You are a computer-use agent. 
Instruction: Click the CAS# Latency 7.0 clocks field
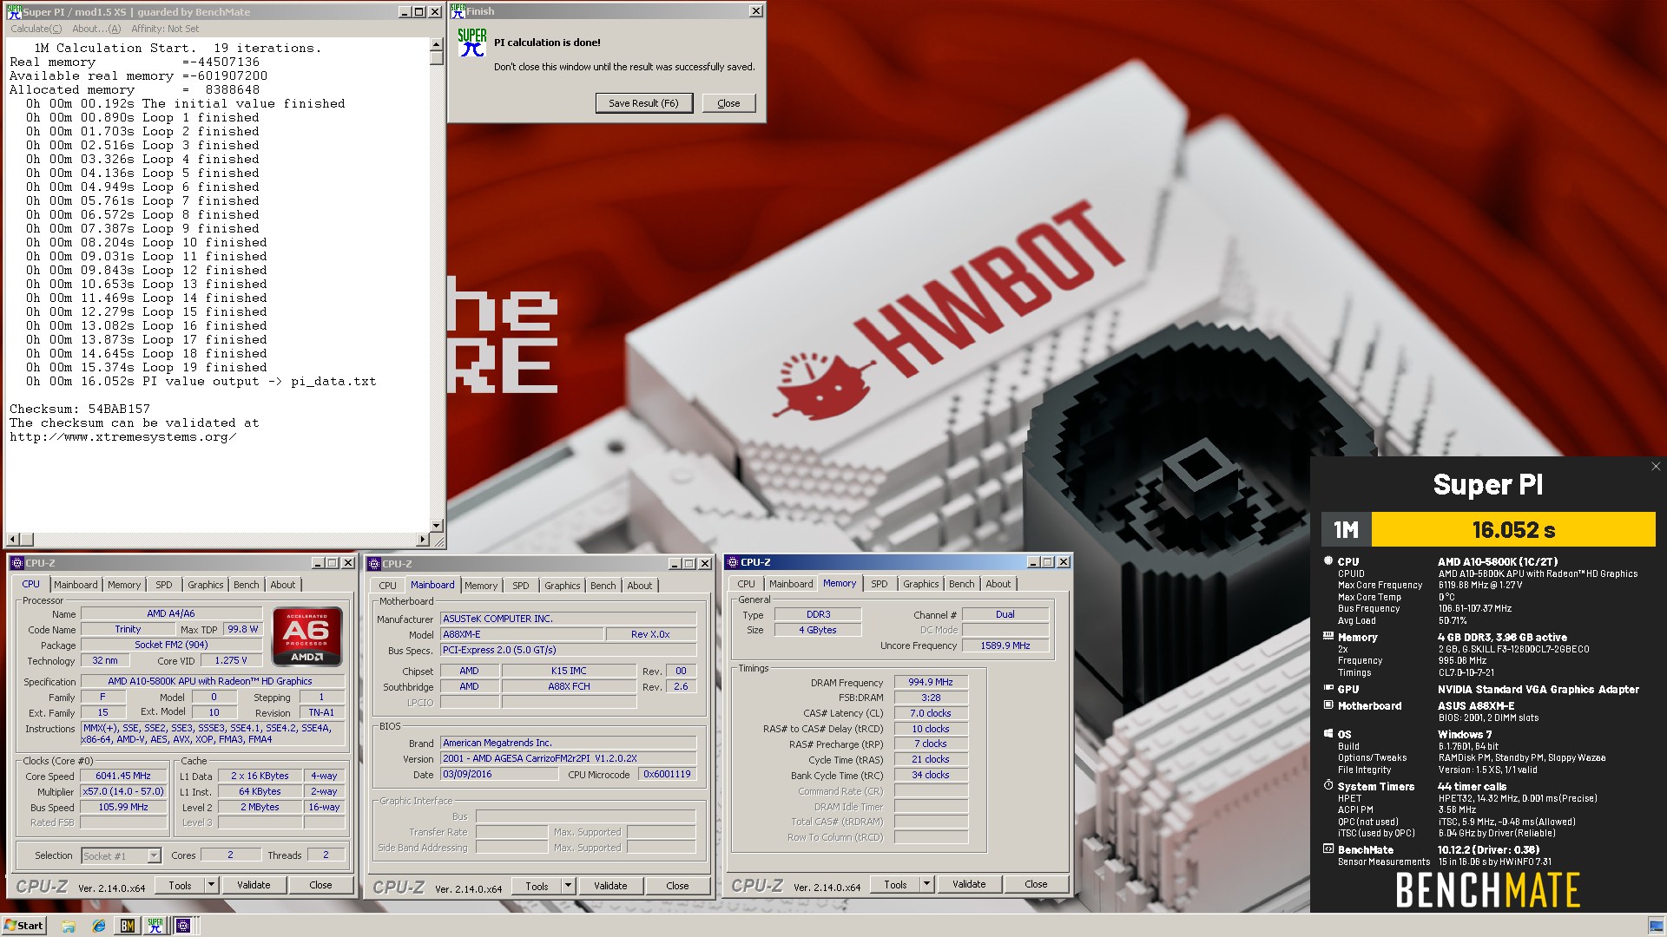pos(931,713)
